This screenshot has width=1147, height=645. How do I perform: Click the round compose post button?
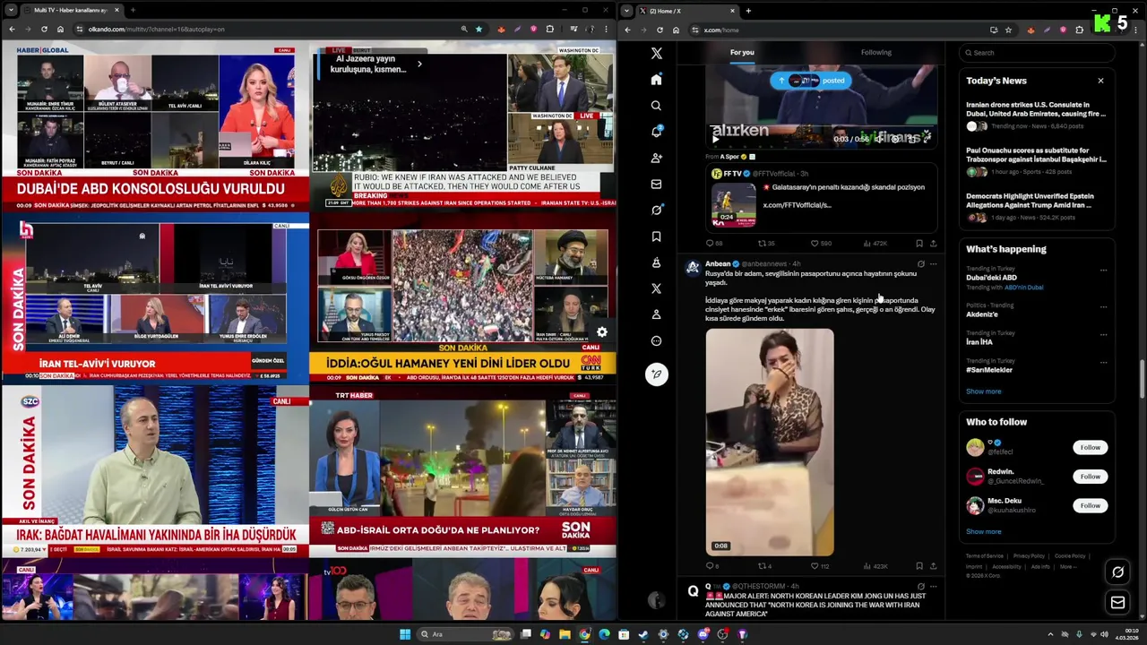coord(657,374)
